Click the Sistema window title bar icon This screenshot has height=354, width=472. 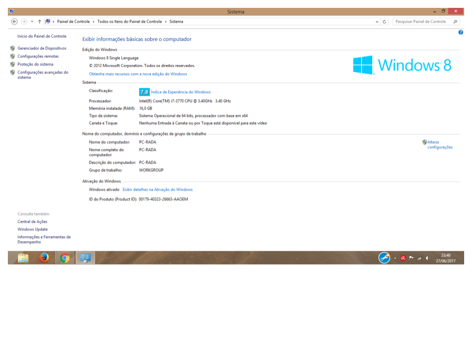pyautogui.click(x=11, y=11)
